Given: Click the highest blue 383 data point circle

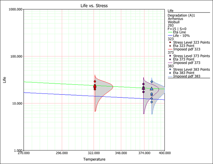Looking at the screenshot, I should [x=151, y=82].
